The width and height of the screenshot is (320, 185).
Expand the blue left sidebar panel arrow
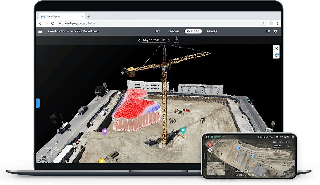click(x=38, y=103)
